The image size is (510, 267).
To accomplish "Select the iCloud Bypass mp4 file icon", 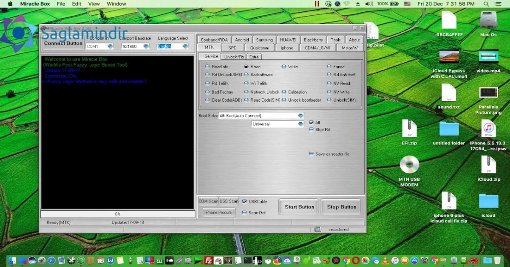I will click(x=449, y=57).
